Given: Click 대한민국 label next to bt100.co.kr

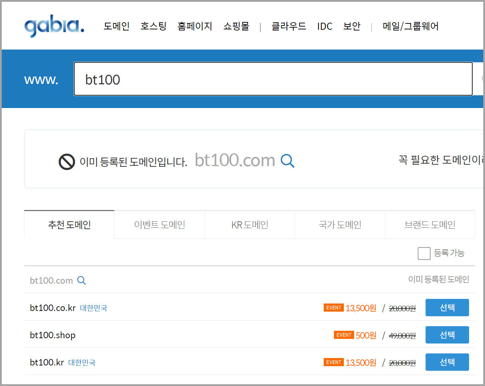Looking at the screenshot, I should 93,308.
